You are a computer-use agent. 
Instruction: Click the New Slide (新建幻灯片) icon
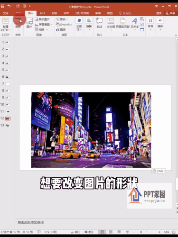point(5,21)
